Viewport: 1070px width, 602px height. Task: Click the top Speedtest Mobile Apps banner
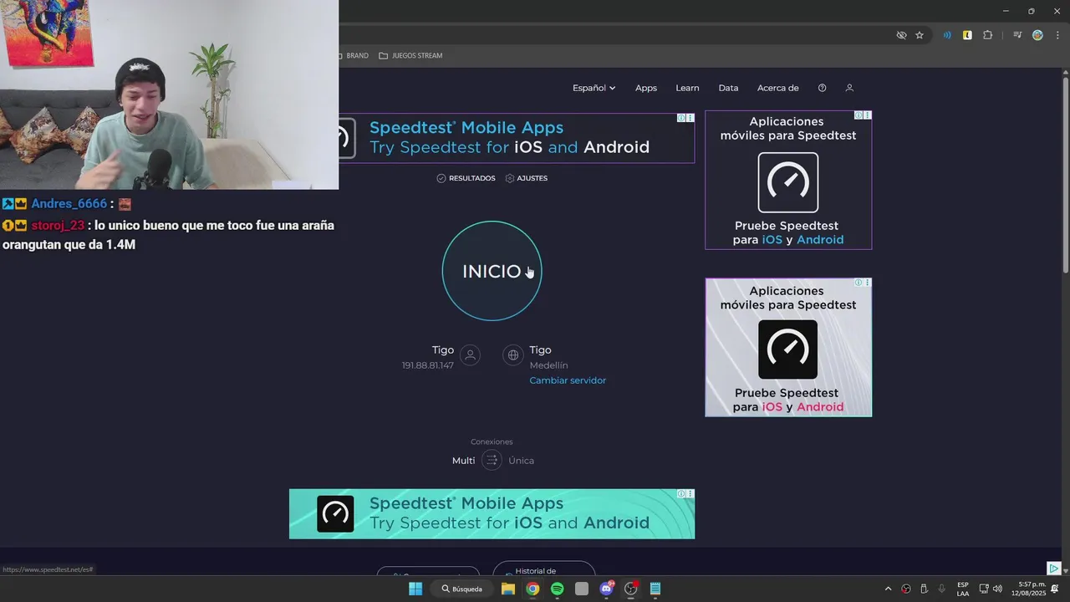[x=517, y=138]
